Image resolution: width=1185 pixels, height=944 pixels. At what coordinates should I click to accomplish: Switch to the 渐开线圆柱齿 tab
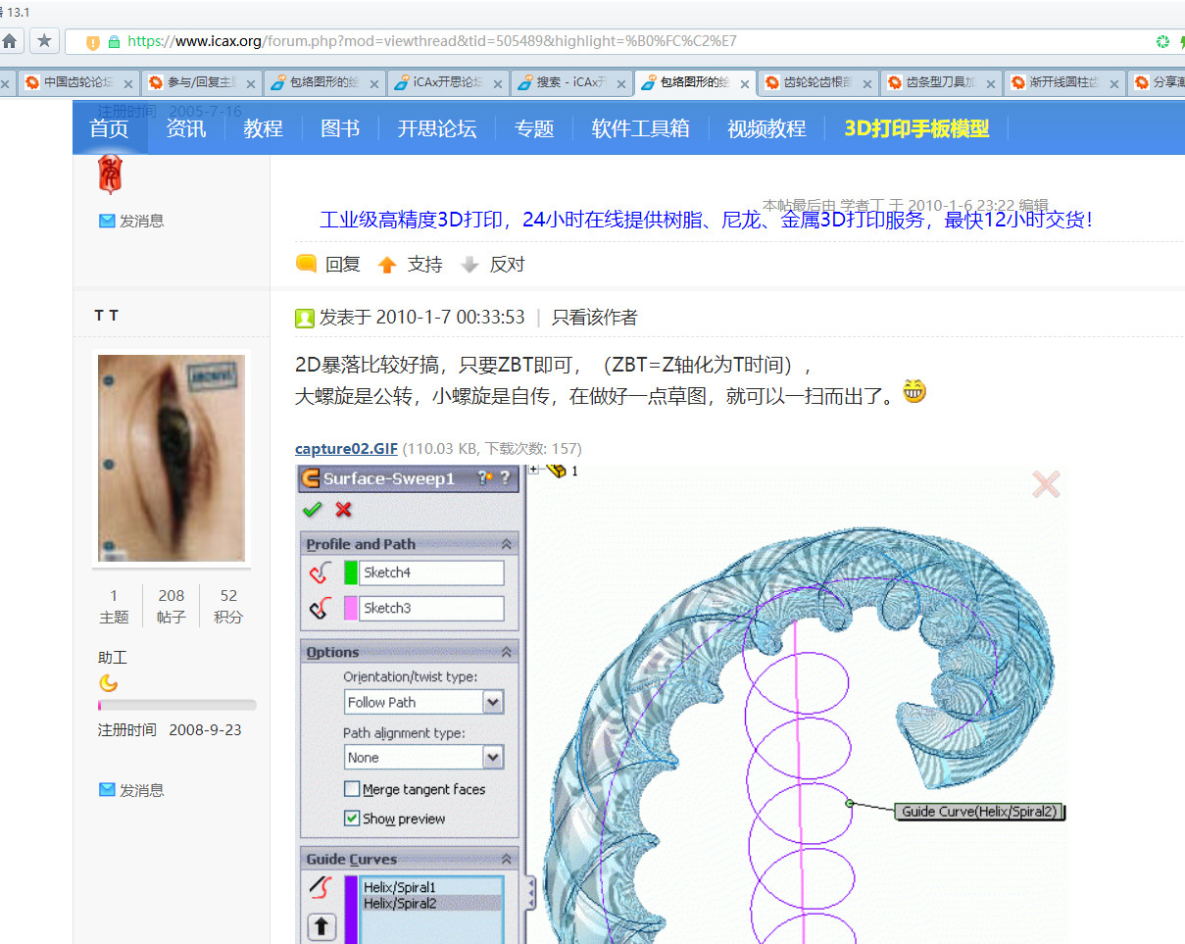click(1065, 82)
